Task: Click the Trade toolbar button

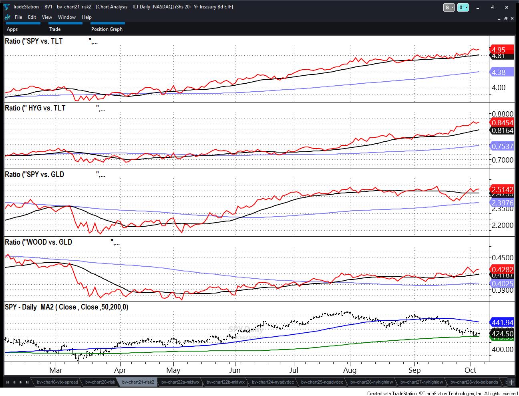Action: click(55, 29)
